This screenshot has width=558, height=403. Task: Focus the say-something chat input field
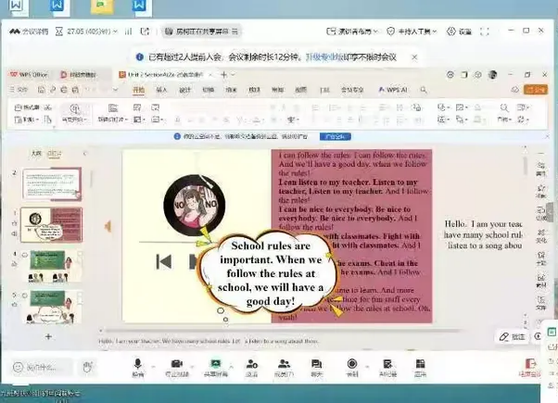click(42, 367)
